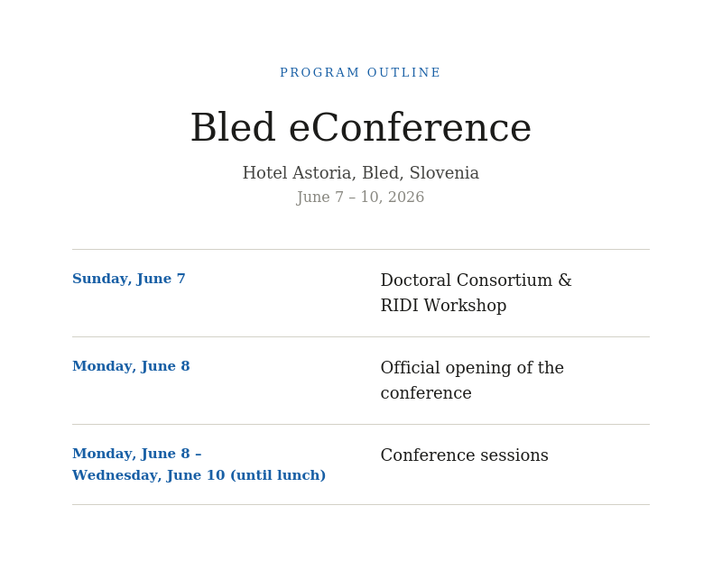Click the word Slovenia in the venue line
Image resolution: width=722 pixels, height=570 pixels.
tap(444, 173)
